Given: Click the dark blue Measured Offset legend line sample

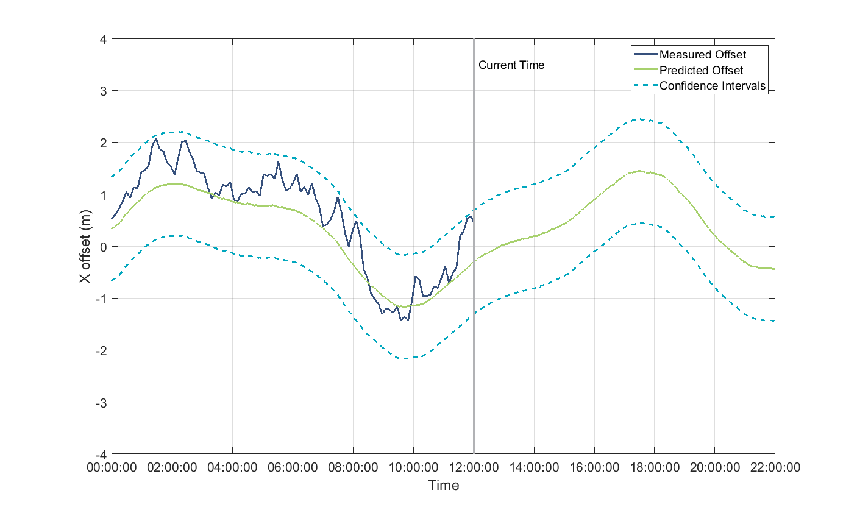Looking at the screenshot, I should 645,55.
